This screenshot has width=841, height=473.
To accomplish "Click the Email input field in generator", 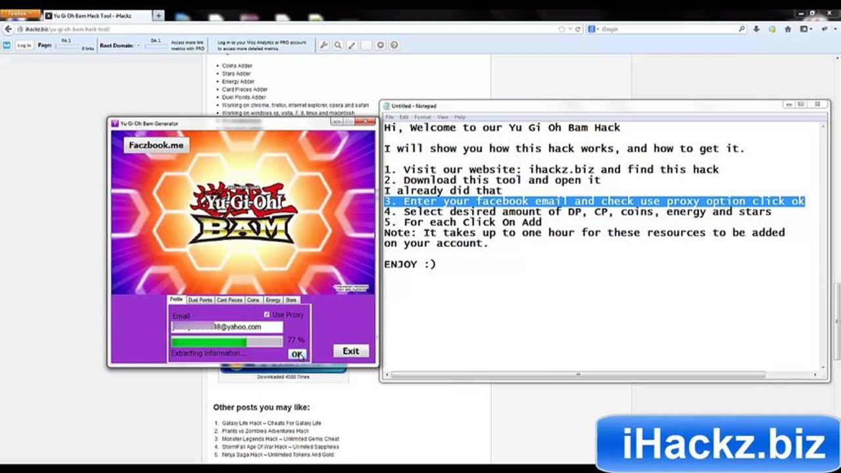I will [227, 327].
